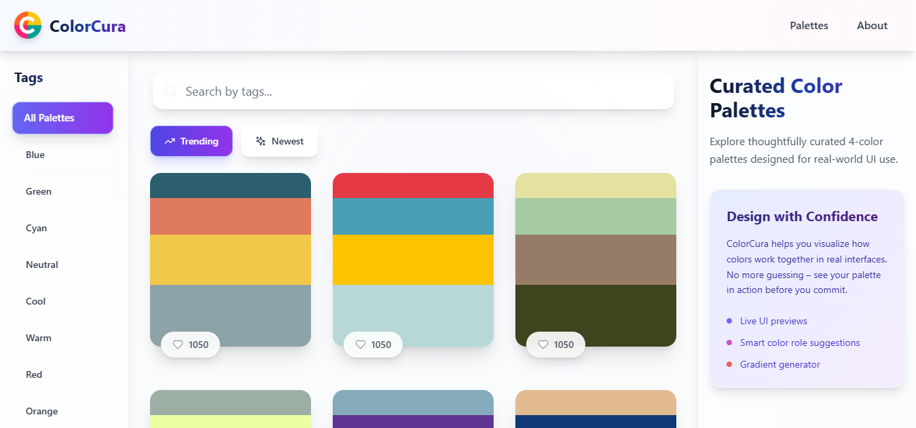
Task: Filter palettes by Blue tag
Action: tap(35, 155)
